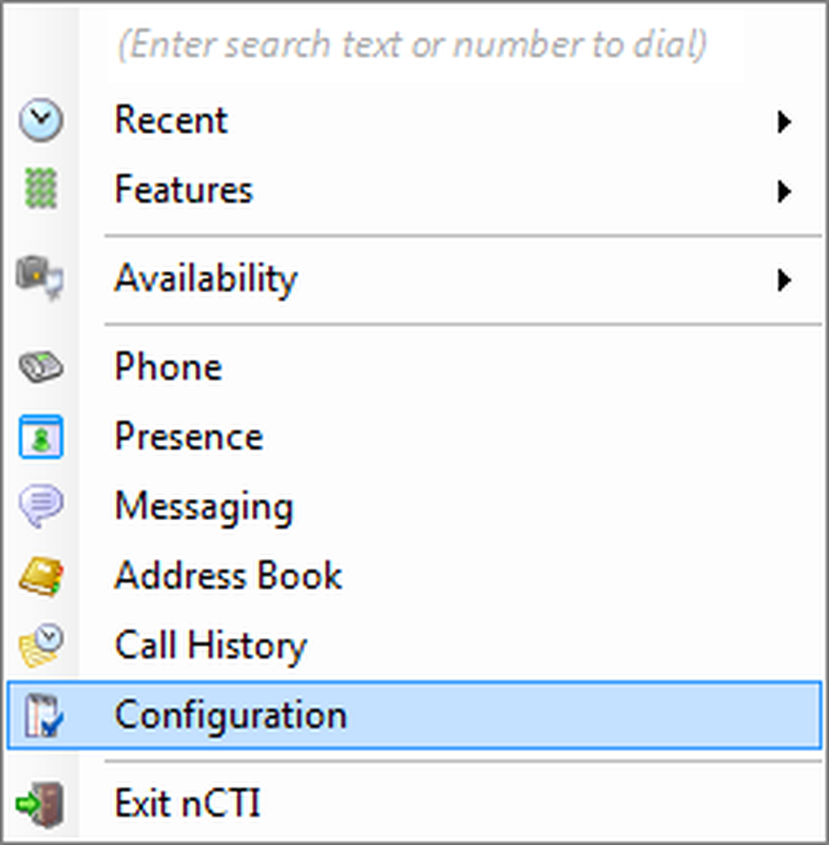
Task: Expand the Recent submenu arrow
Action: (784, 122)
